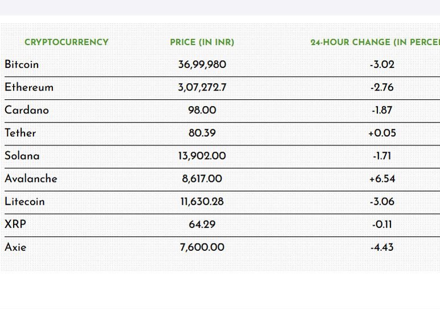
Task: Click the PRICE (IN INR) header
Action: pyautogui.click(x=202, y=42)
